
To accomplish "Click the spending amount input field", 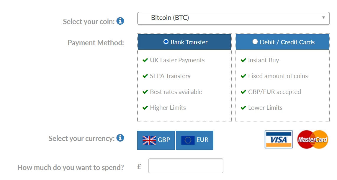I will 186,165.
